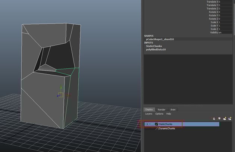Select pCubeShape1_shard10 under SHAPES
235x152 pixels.
160,39
